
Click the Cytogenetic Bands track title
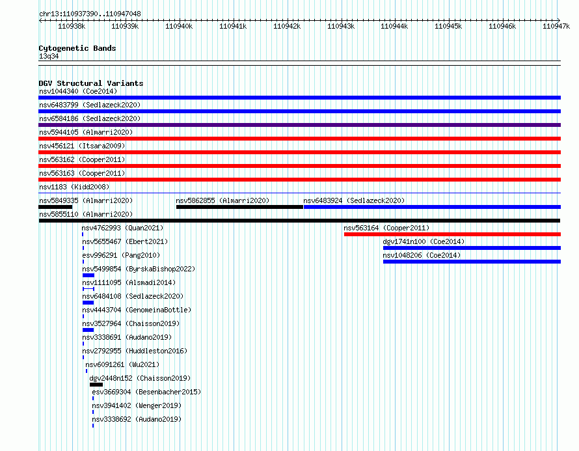(77, 48)
